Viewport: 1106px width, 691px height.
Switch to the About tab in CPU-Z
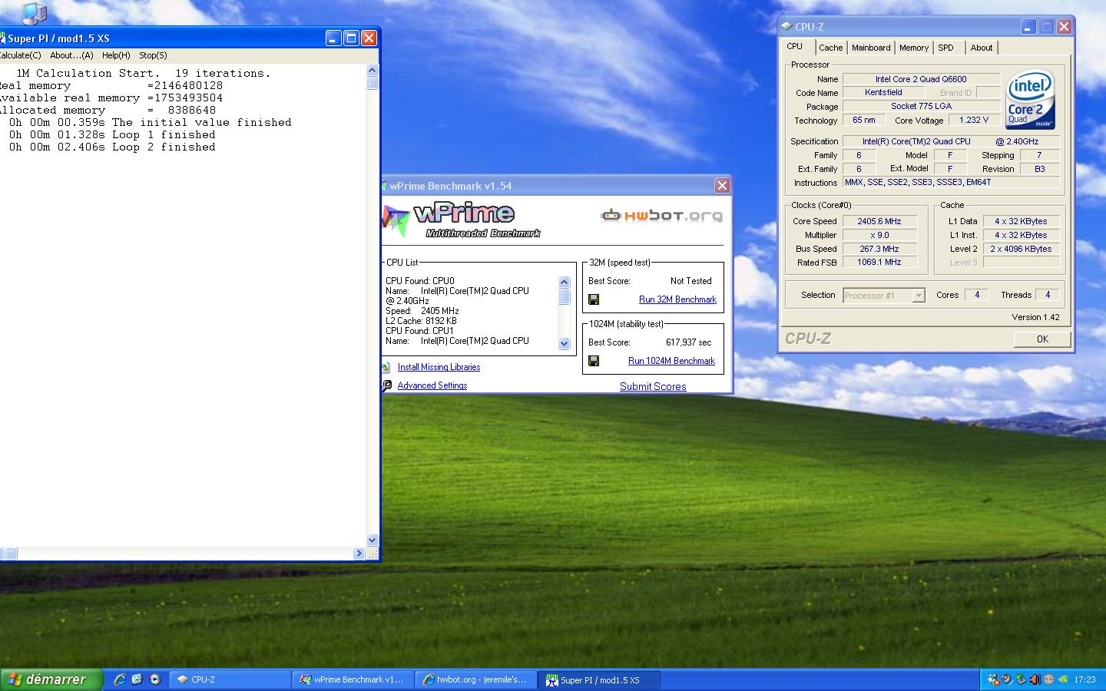pyautogui.click(x=982, y=48)
